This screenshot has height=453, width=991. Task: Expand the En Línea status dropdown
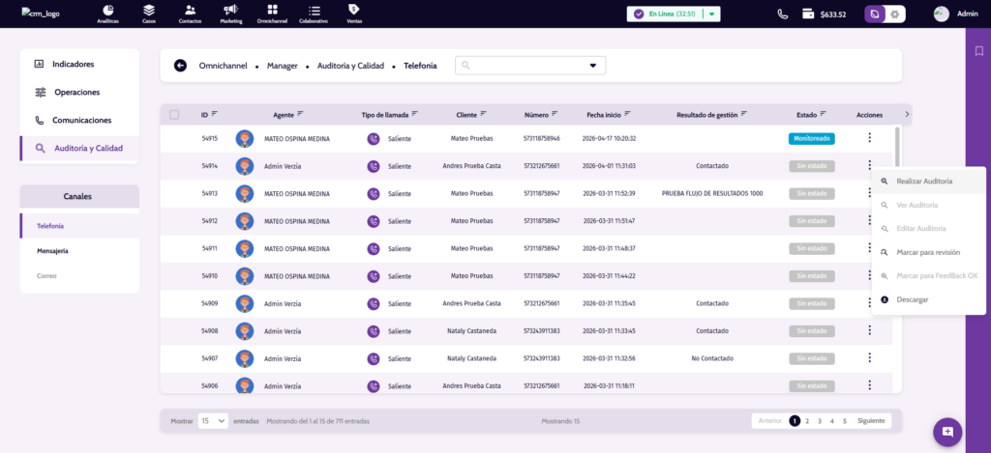coord(712,14)
